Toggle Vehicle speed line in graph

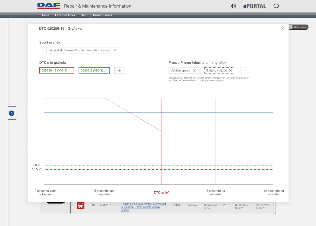pyautogui.click(x=180, y=70)
